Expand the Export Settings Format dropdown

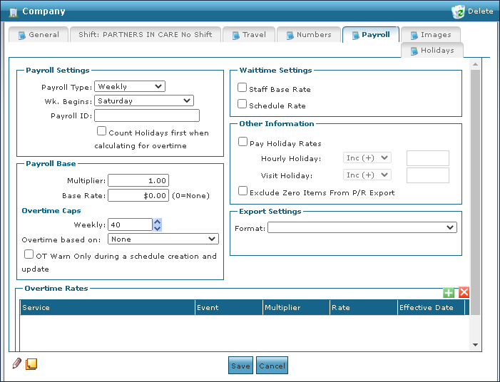[x=362, y=227]
